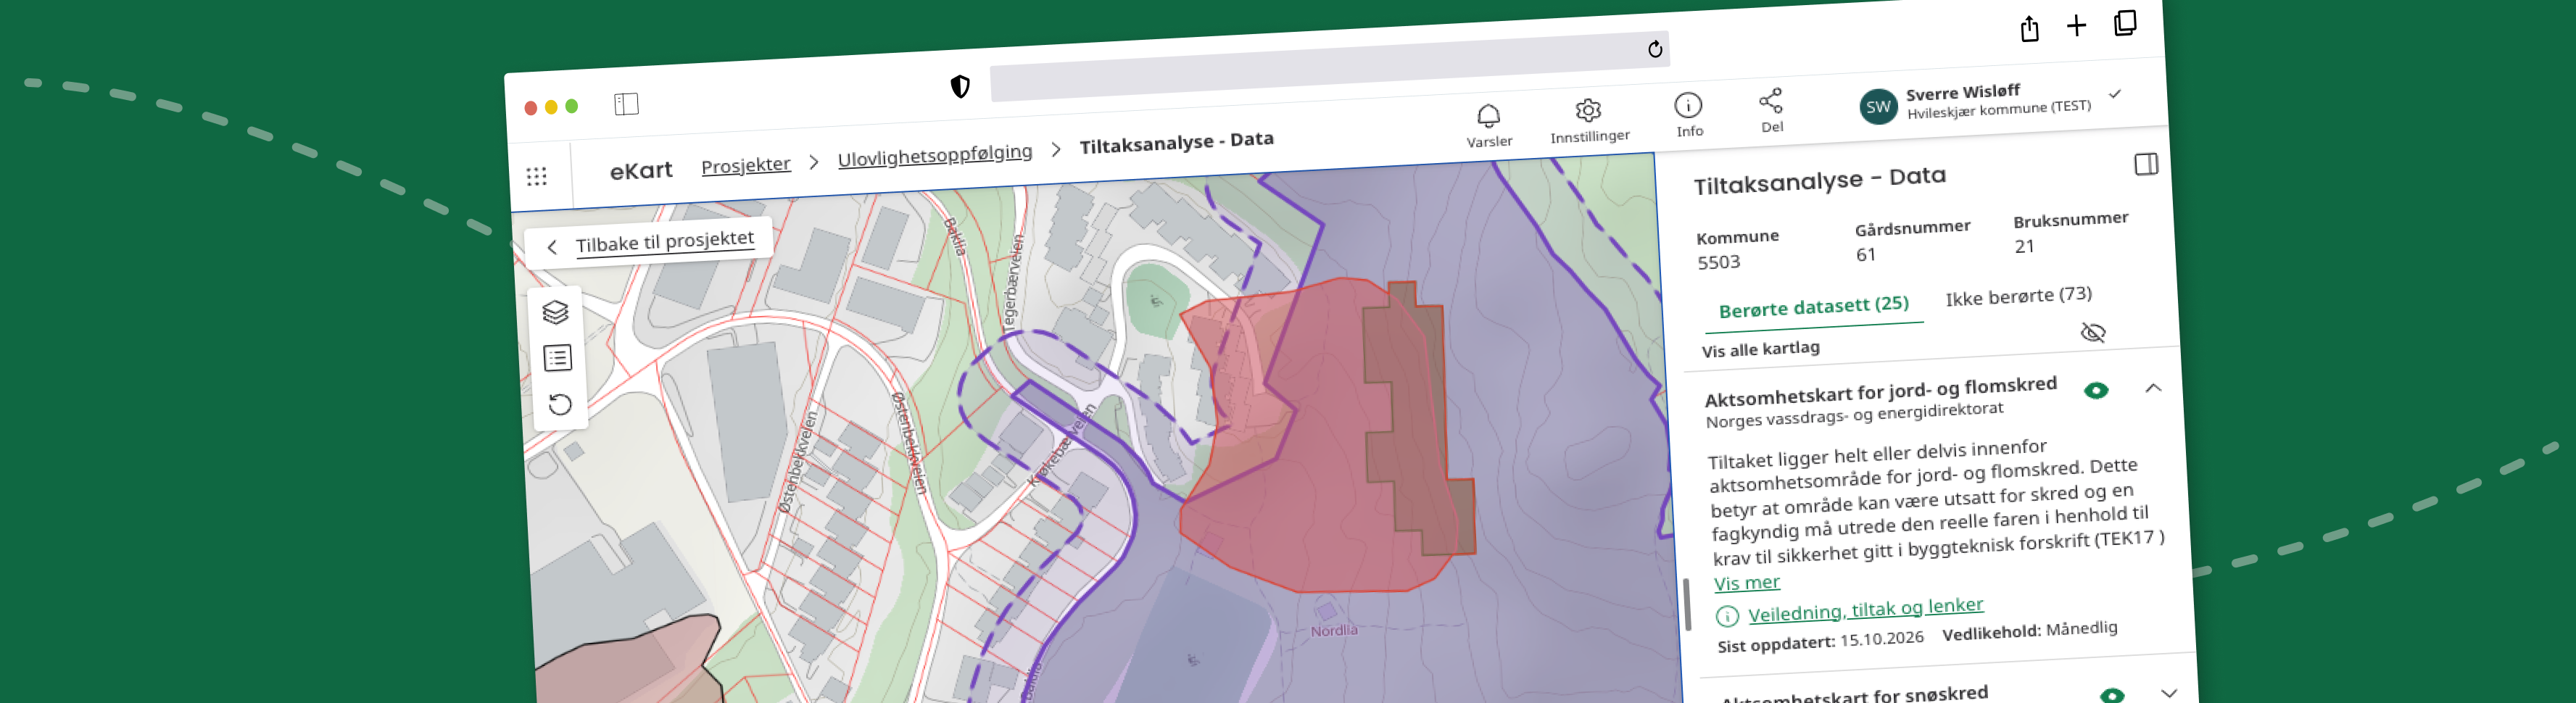Click the Gårdsnummer value 61
This screenshot has width=2576, height=703.
click(x=1866, y=254)
